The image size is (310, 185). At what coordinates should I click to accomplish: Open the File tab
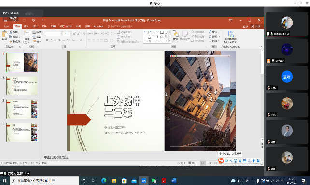tap(6, 26)
